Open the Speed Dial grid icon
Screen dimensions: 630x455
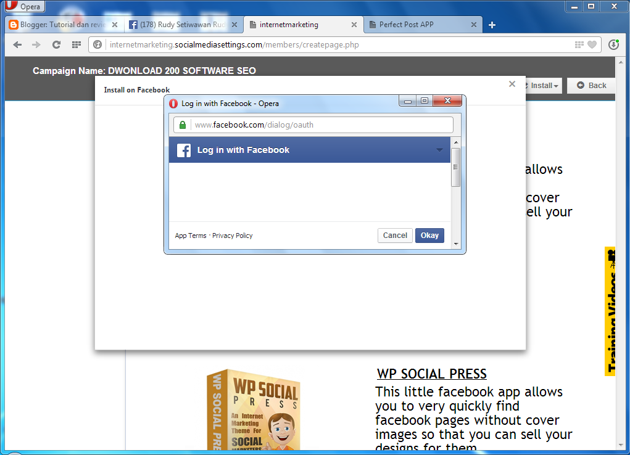[77, 44]
